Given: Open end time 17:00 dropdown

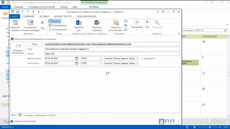Looking at the screenshot, I should click(101, 63).
